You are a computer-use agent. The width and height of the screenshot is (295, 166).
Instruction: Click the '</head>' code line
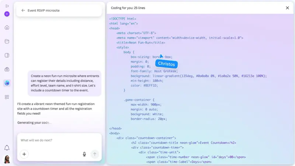point(115,128)
